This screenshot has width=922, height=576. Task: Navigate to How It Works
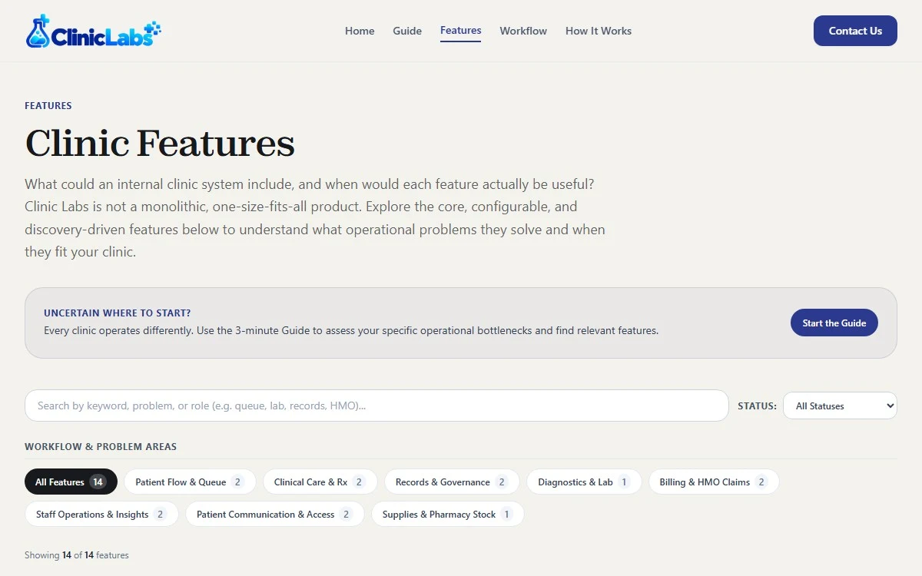click(x=599, y=31)
